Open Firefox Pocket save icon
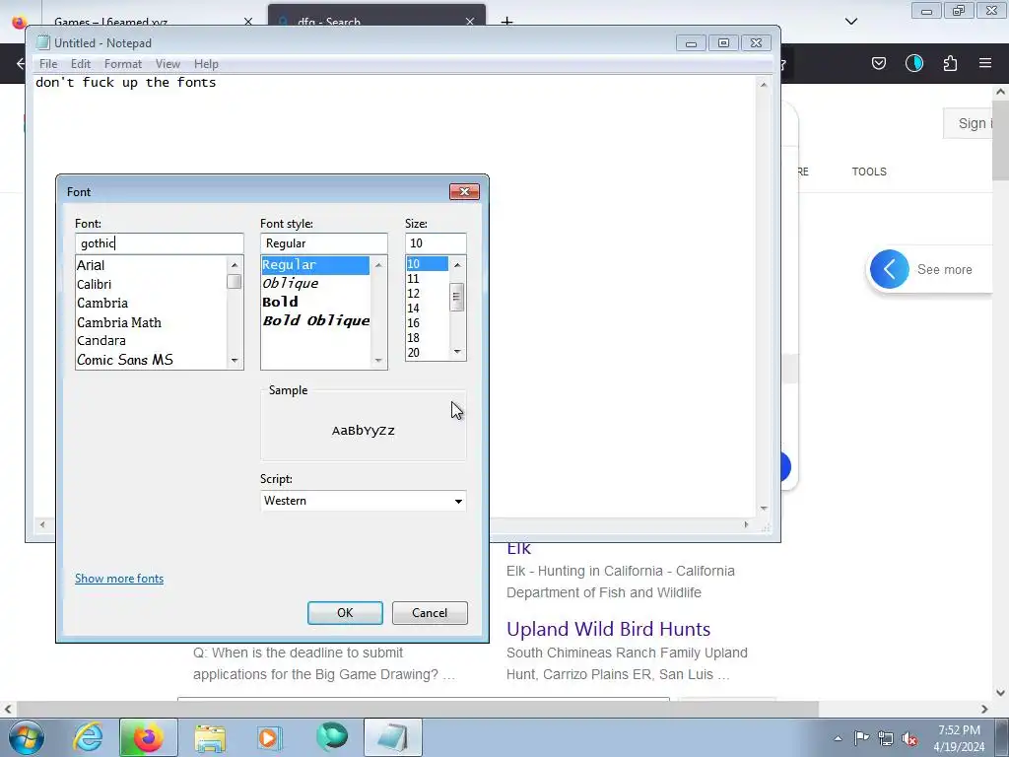1009x757 pixels. click(879, 63)
